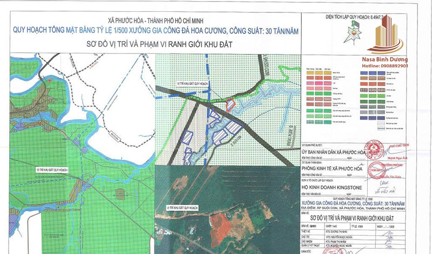432x254 pixels.
Task: Click the red stamp beside Phòng Kinh Tế
Action: tap(376, 170)
